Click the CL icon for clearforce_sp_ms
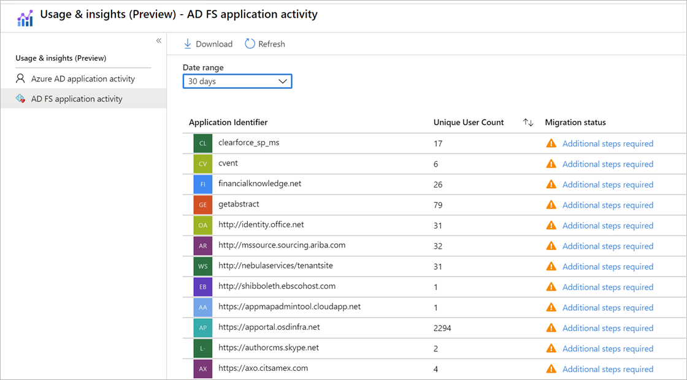 [203, 143]
